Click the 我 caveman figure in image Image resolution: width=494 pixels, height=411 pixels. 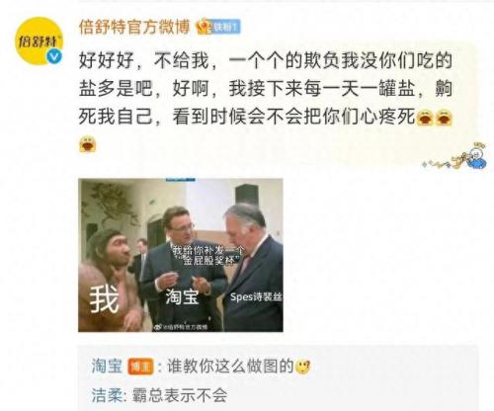(x=111, y=280)
